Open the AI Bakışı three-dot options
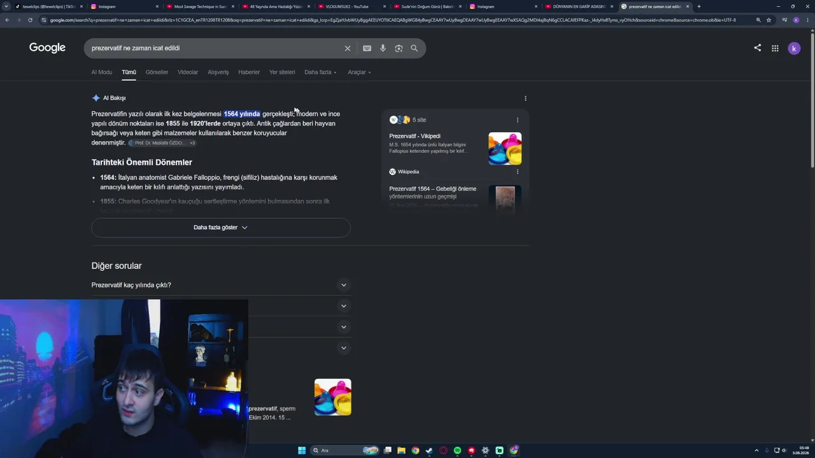Screen dimensions: 815x458 tap(525, 98)
